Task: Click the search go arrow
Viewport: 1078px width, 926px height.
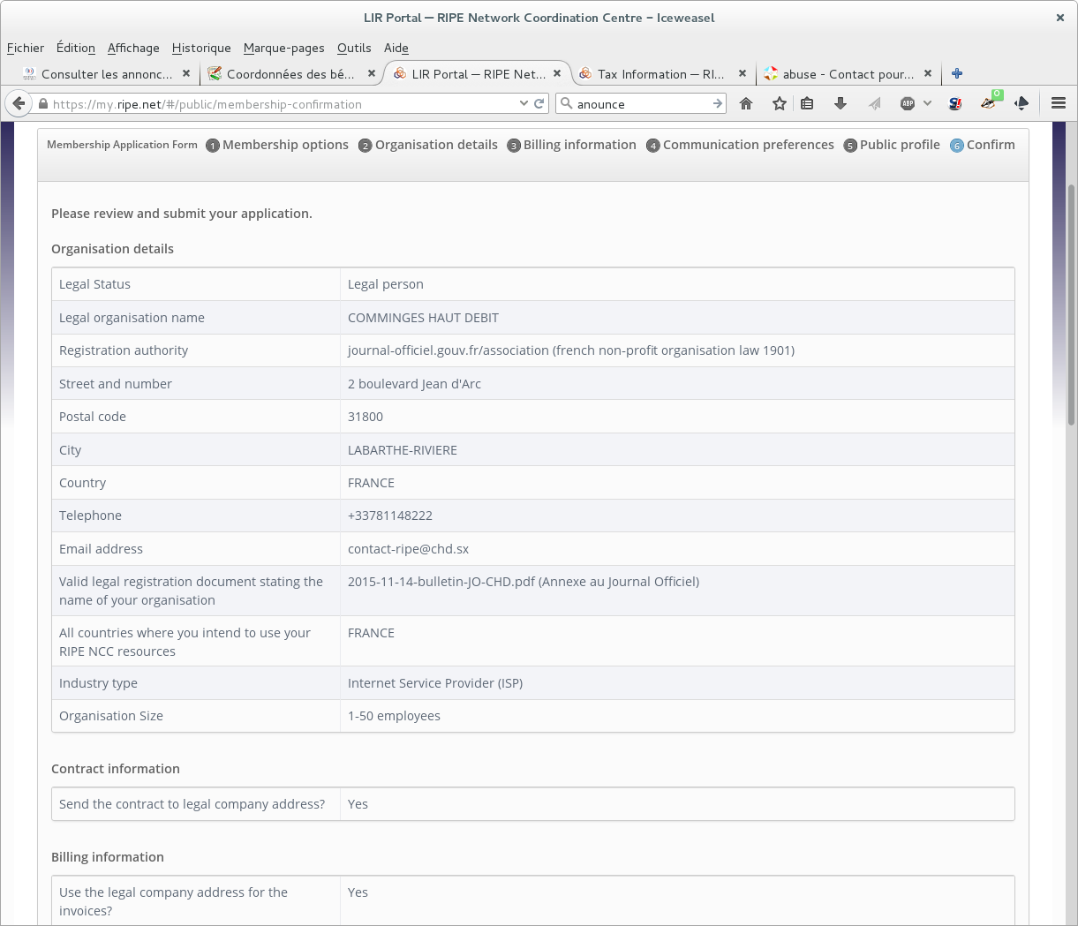Action: 717,104
